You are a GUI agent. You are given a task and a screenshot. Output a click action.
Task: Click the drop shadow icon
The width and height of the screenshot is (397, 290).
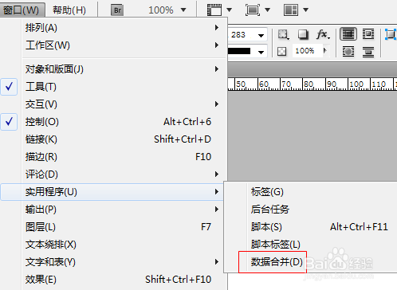coord(303,34)
